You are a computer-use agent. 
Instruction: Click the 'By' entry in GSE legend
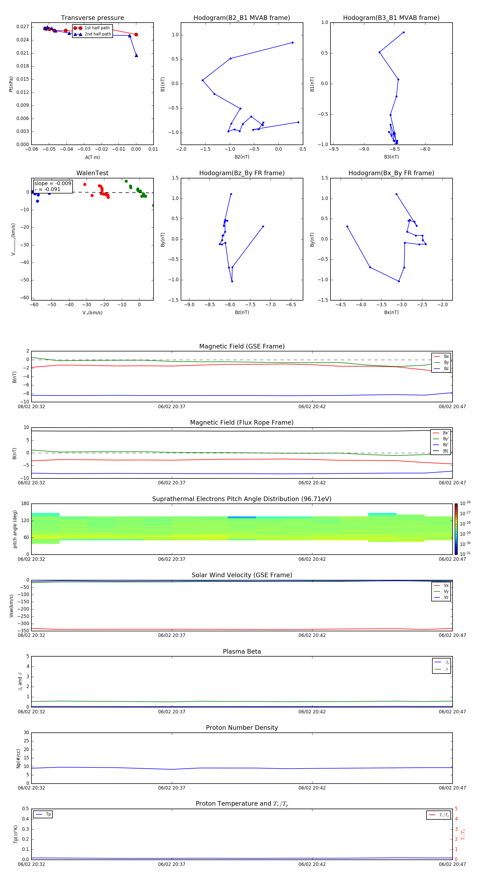point(441,362)
